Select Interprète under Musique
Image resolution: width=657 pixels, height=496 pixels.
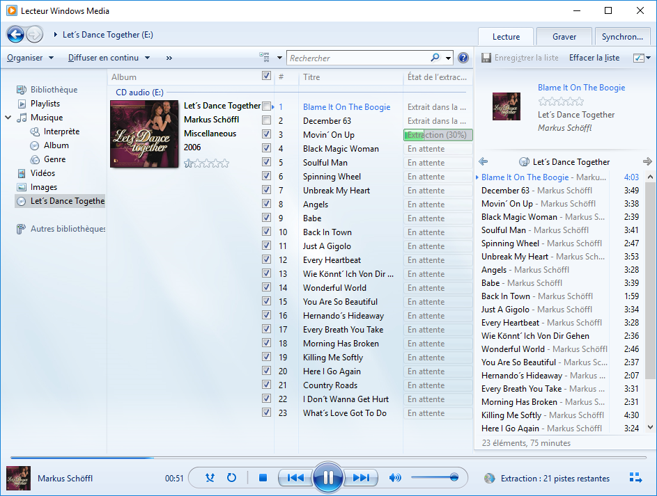click(61, 131)
